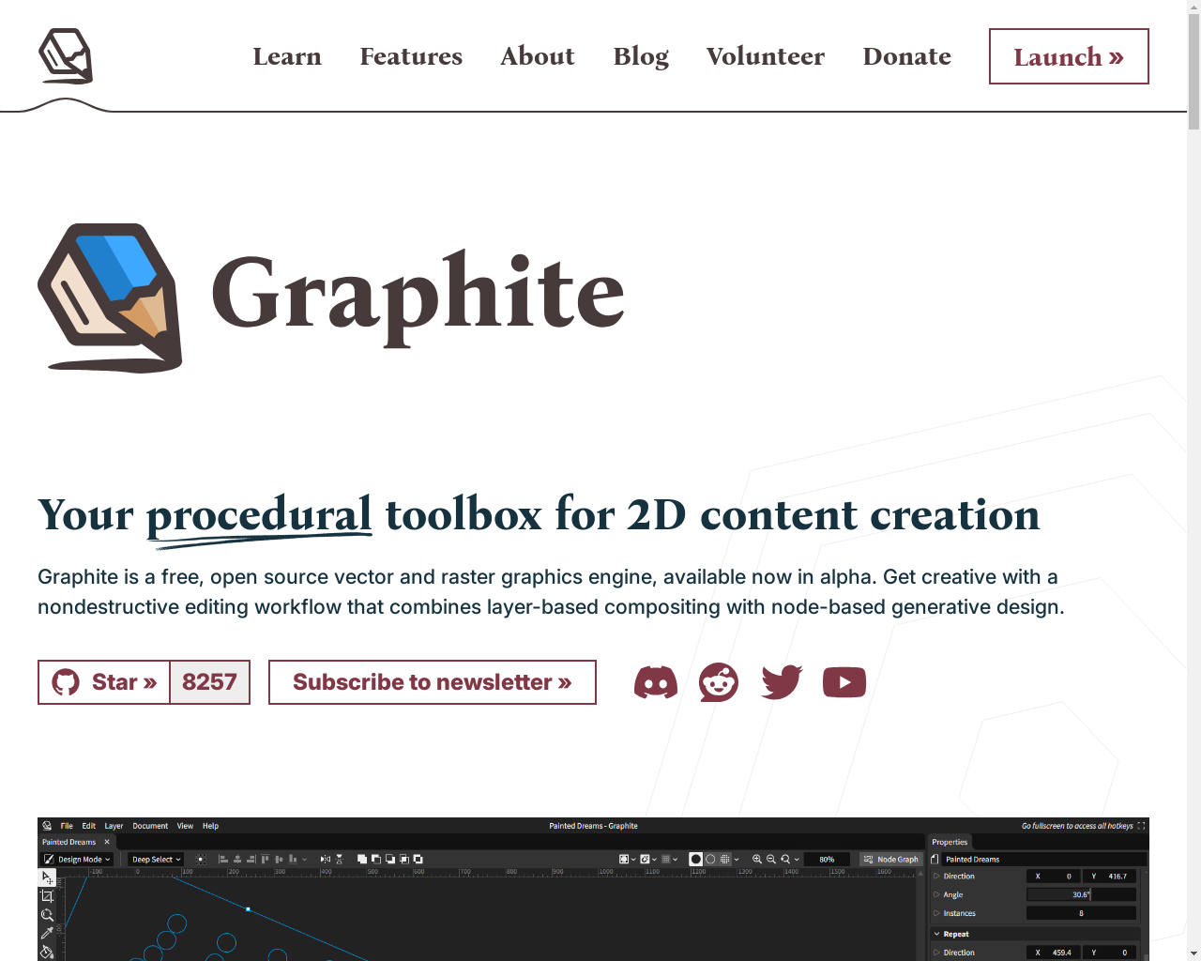
Task: Open the Deep Select dropdown
Action: (156, 859)
